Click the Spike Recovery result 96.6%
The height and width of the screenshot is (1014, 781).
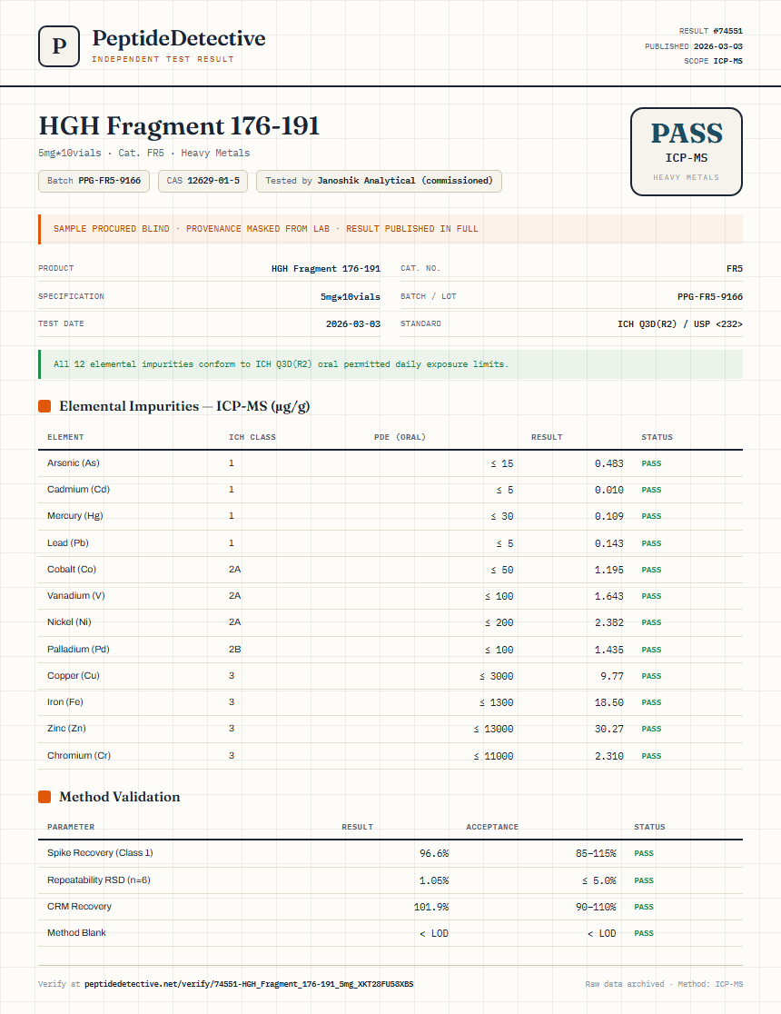click(434, 853)
